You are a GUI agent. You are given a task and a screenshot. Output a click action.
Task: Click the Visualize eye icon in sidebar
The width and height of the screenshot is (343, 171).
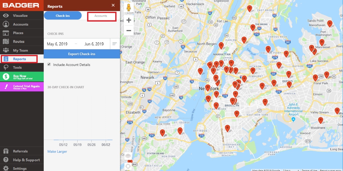pos(6,16)
